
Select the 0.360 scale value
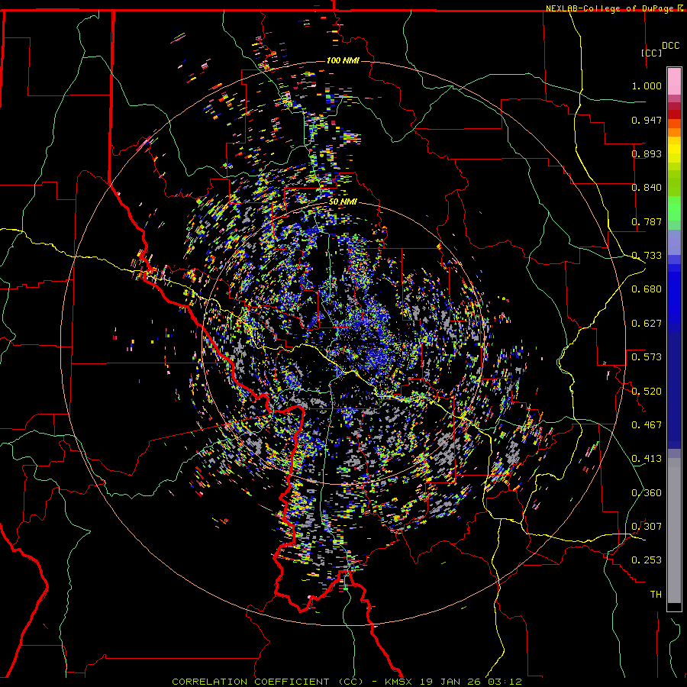tap(647, 493)
